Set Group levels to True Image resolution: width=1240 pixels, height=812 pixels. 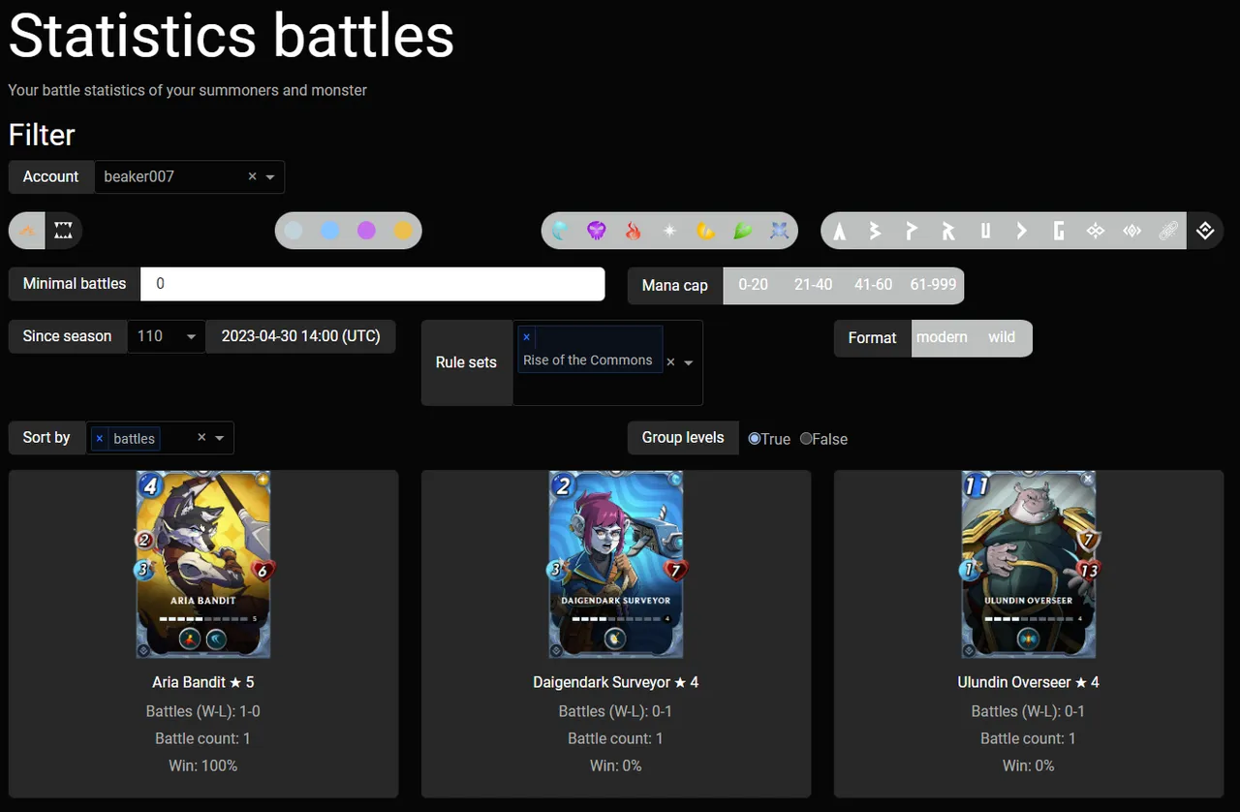[x=755, y=439]
